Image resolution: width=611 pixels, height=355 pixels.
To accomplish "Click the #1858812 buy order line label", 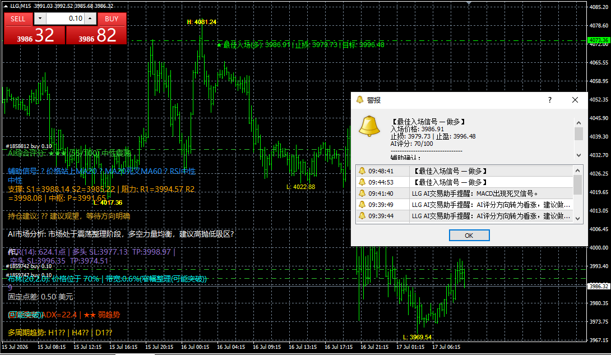I will click(29, 146).
